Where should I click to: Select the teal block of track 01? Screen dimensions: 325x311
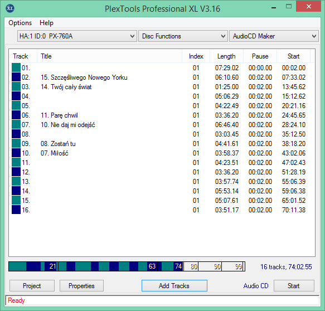tap(16, 67)
